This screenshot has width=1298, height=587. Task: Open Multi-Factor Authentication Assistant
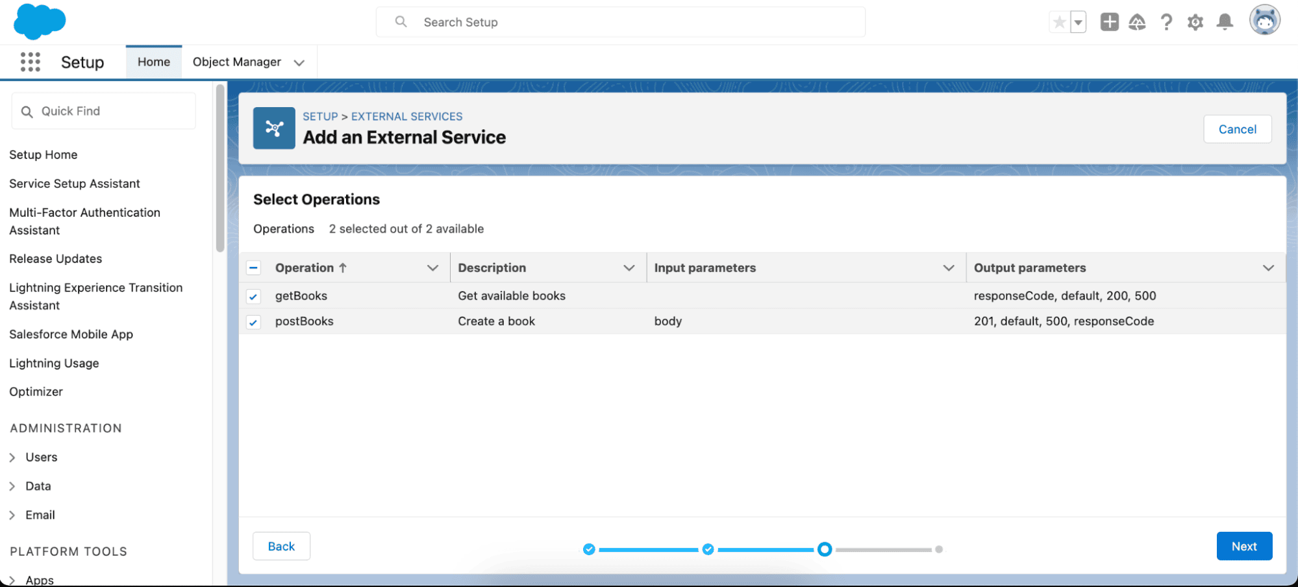point(84,221)
